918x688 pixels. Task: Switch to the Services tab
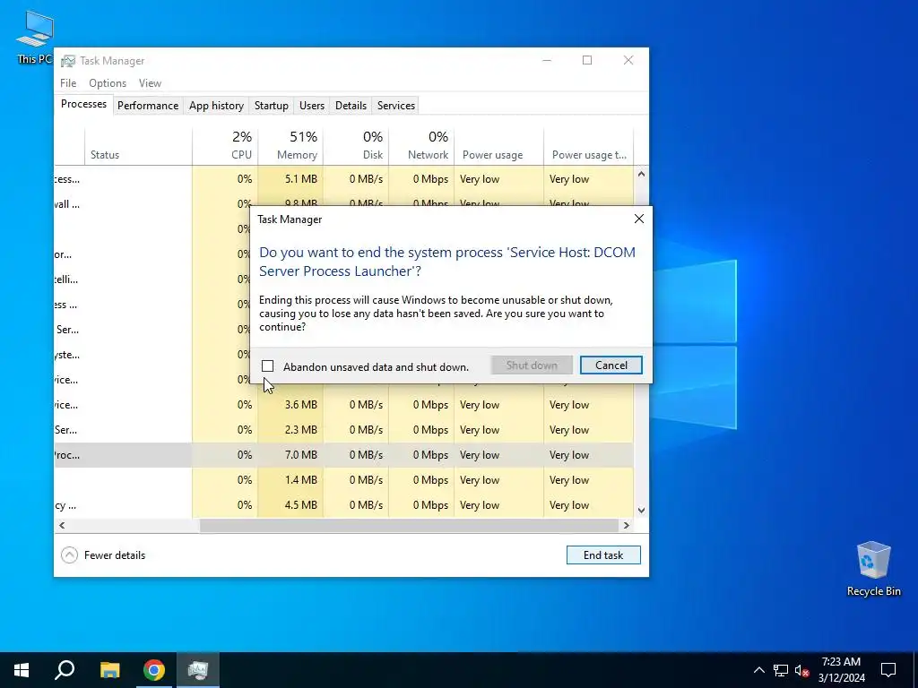(x=395, y=106)
